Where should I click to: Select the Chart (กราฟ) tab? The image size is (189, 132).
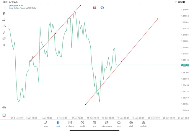point(58,124)
